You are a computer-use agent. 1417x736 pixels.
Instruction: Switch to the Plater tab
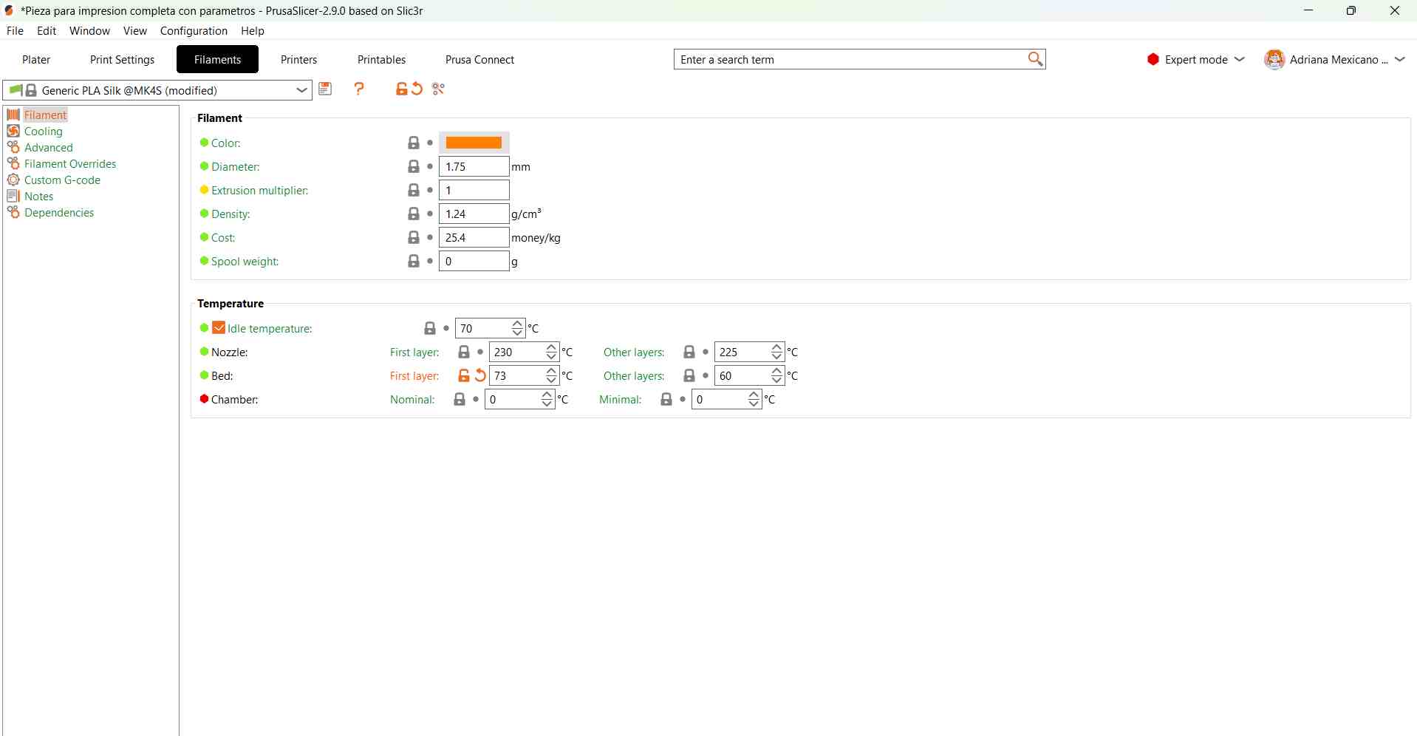pos(36,60)
